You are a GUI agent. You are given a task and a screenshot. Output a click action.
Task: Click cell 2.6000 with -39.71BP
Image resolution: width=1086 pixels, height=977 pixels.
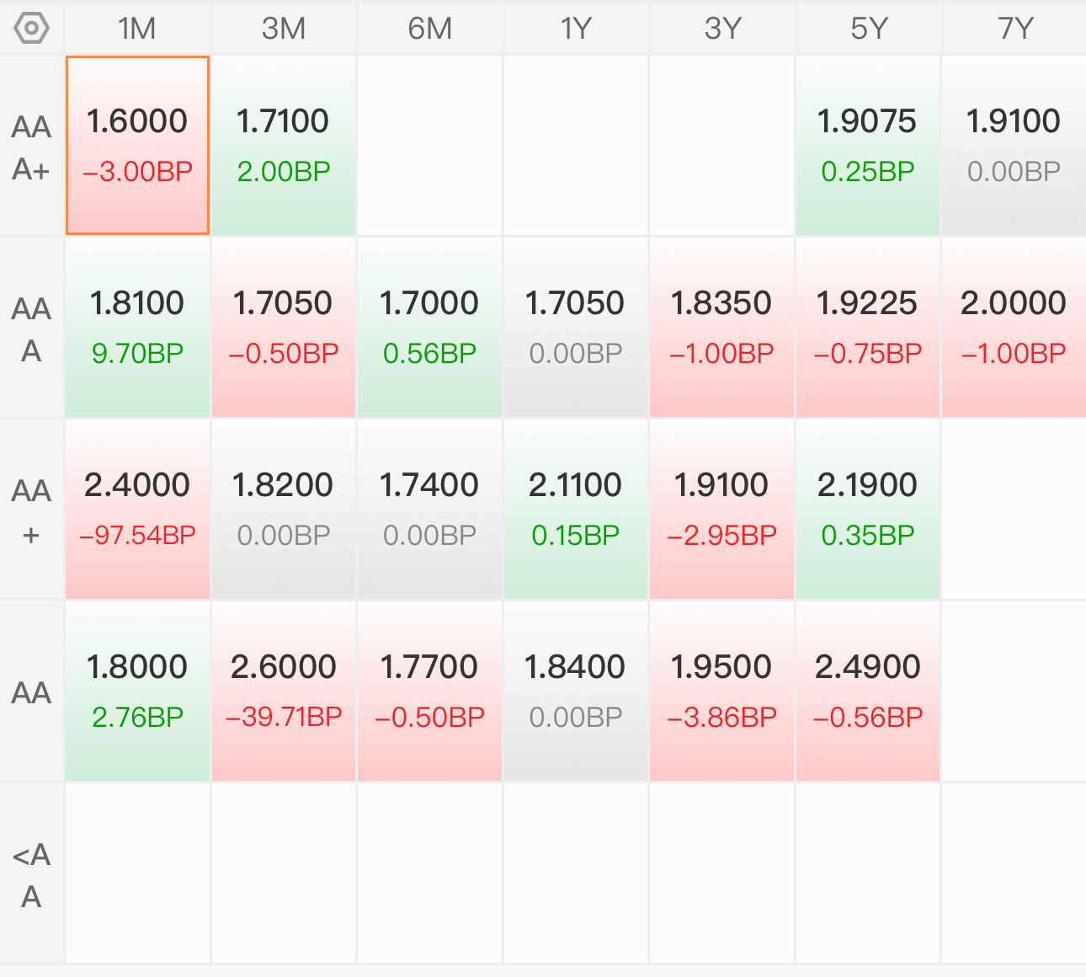tap(284, 691)
